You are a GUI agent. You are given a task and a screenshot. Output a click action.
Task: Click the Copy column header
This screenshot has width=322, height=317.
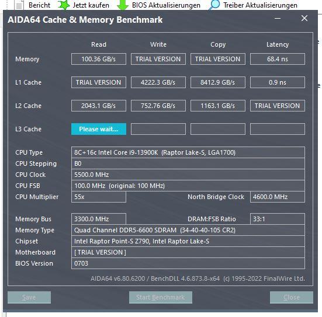(x=218, y=44)
